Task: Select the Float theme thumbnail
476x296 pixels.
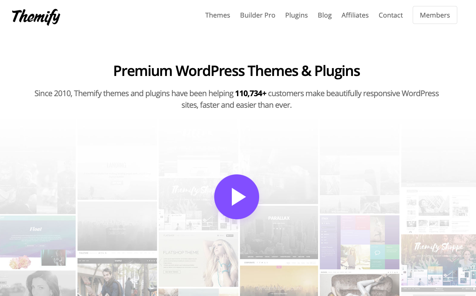Action: pos(37,242)
